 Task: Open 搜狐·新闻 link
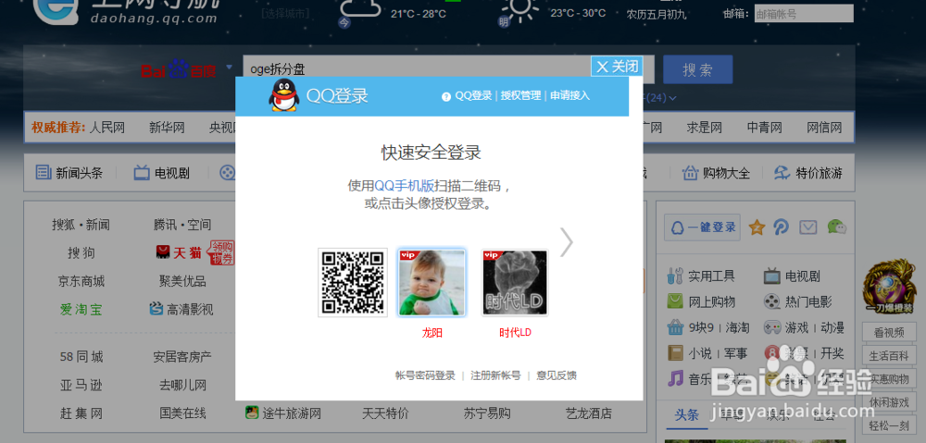click(81, 225)
